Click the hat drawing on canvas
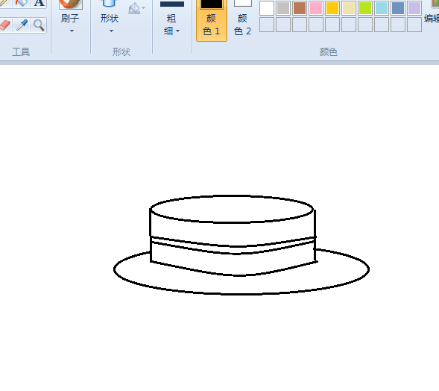 click(241, 245)
